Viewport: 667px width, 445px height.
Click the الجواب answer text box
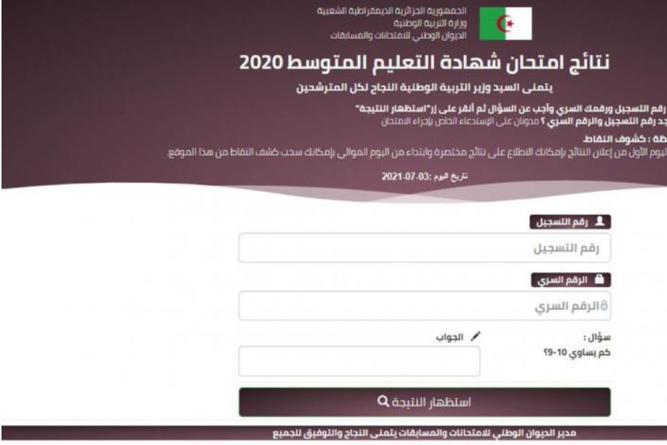pos(359,362)
